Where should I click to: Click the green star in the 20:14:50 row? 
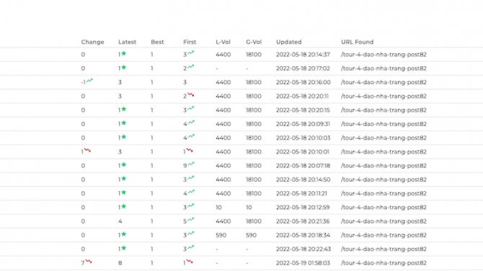(x=123, y=178)
